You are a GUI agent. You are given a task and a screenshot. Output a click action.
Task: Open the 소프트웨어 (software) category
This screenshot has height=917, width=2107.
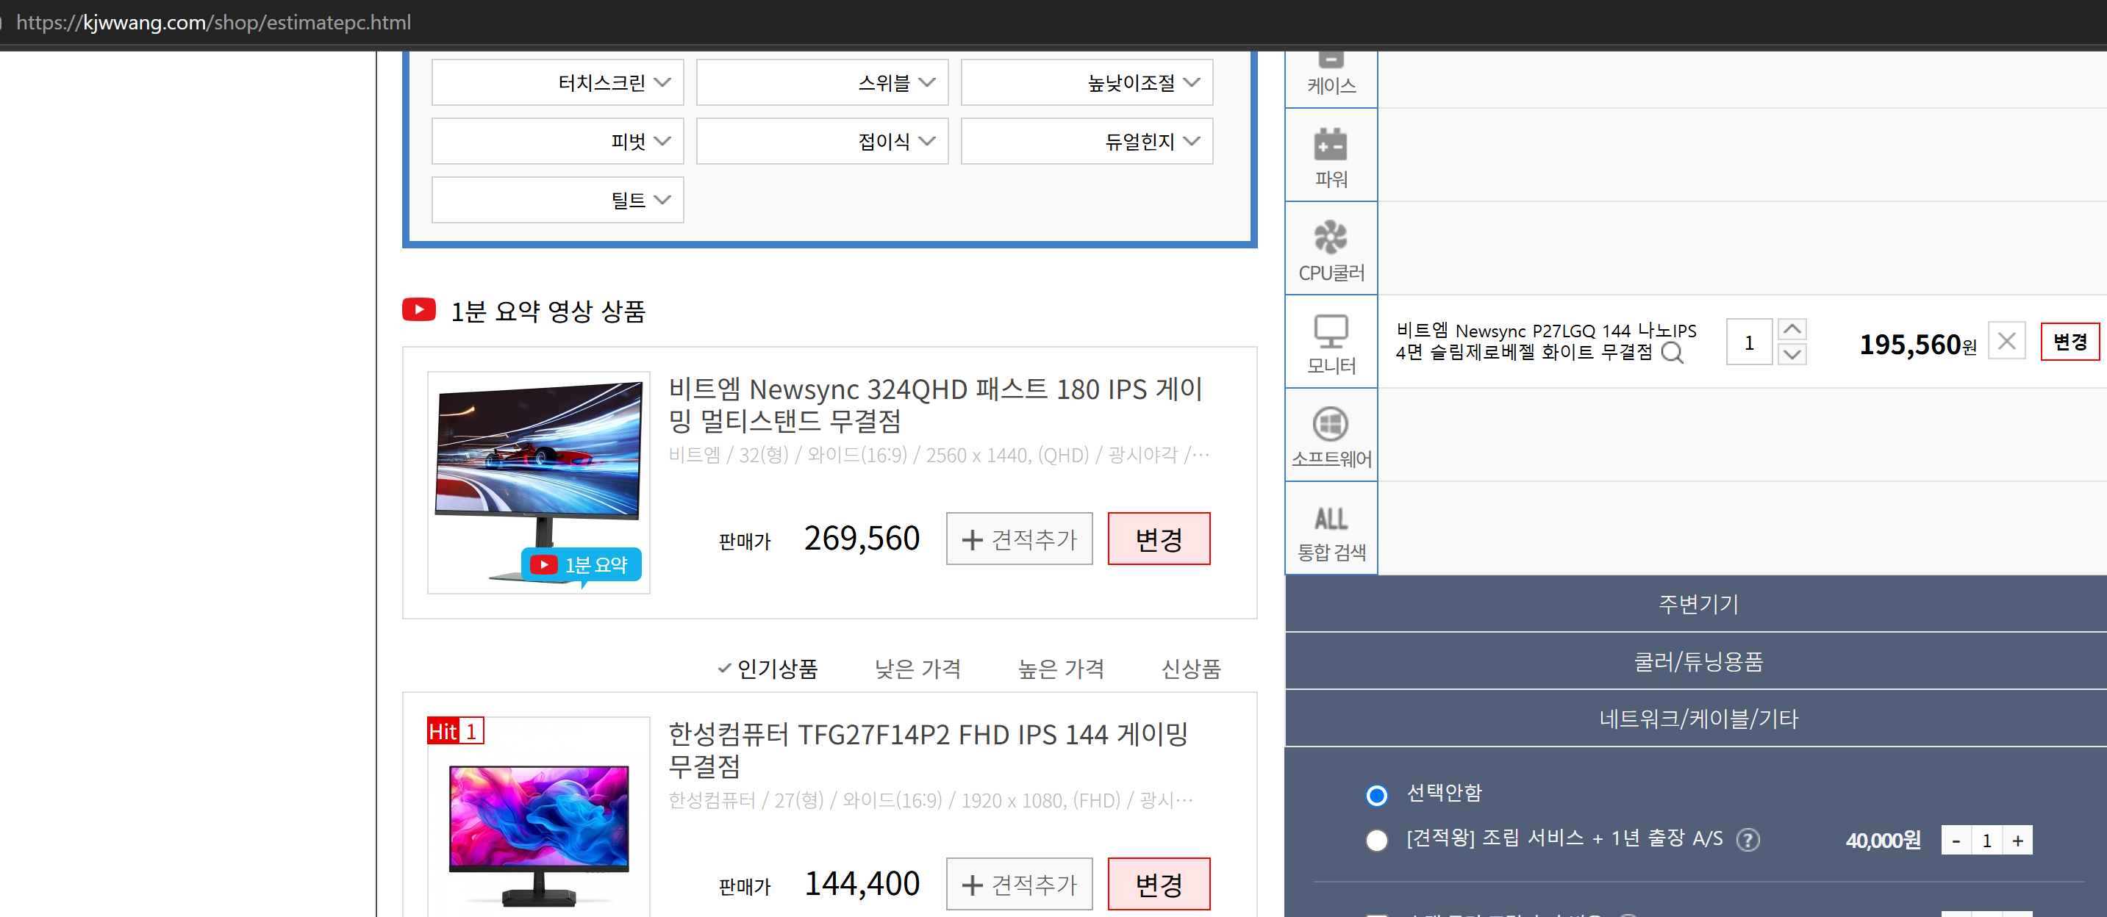[x=1331, y=435]
